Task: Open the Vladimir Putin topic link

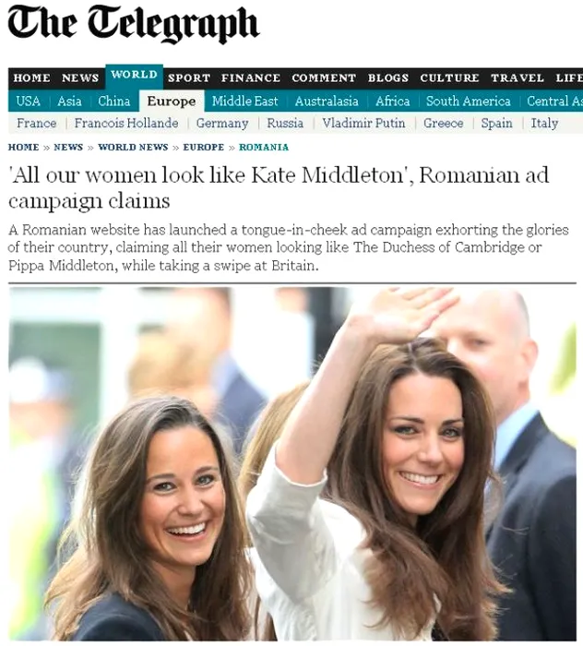Action: click(x=363, y=123)
